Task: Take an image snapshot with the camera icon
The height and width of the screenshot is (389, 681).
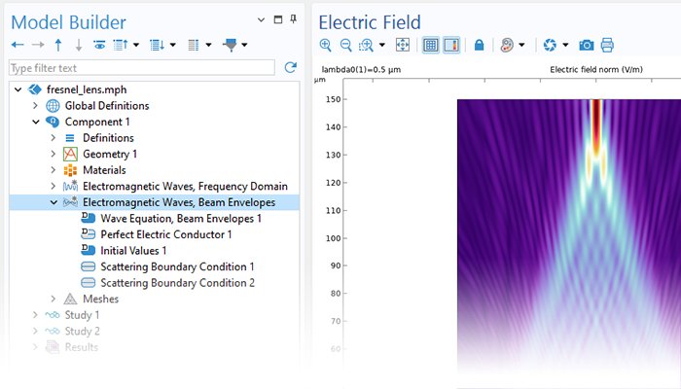Action: pos(587,45)
